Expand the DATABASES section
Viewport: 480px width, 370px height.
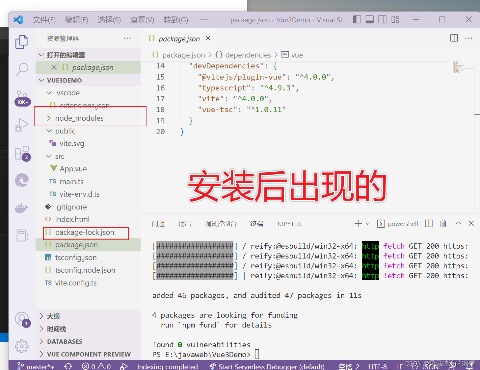(88, 341)
